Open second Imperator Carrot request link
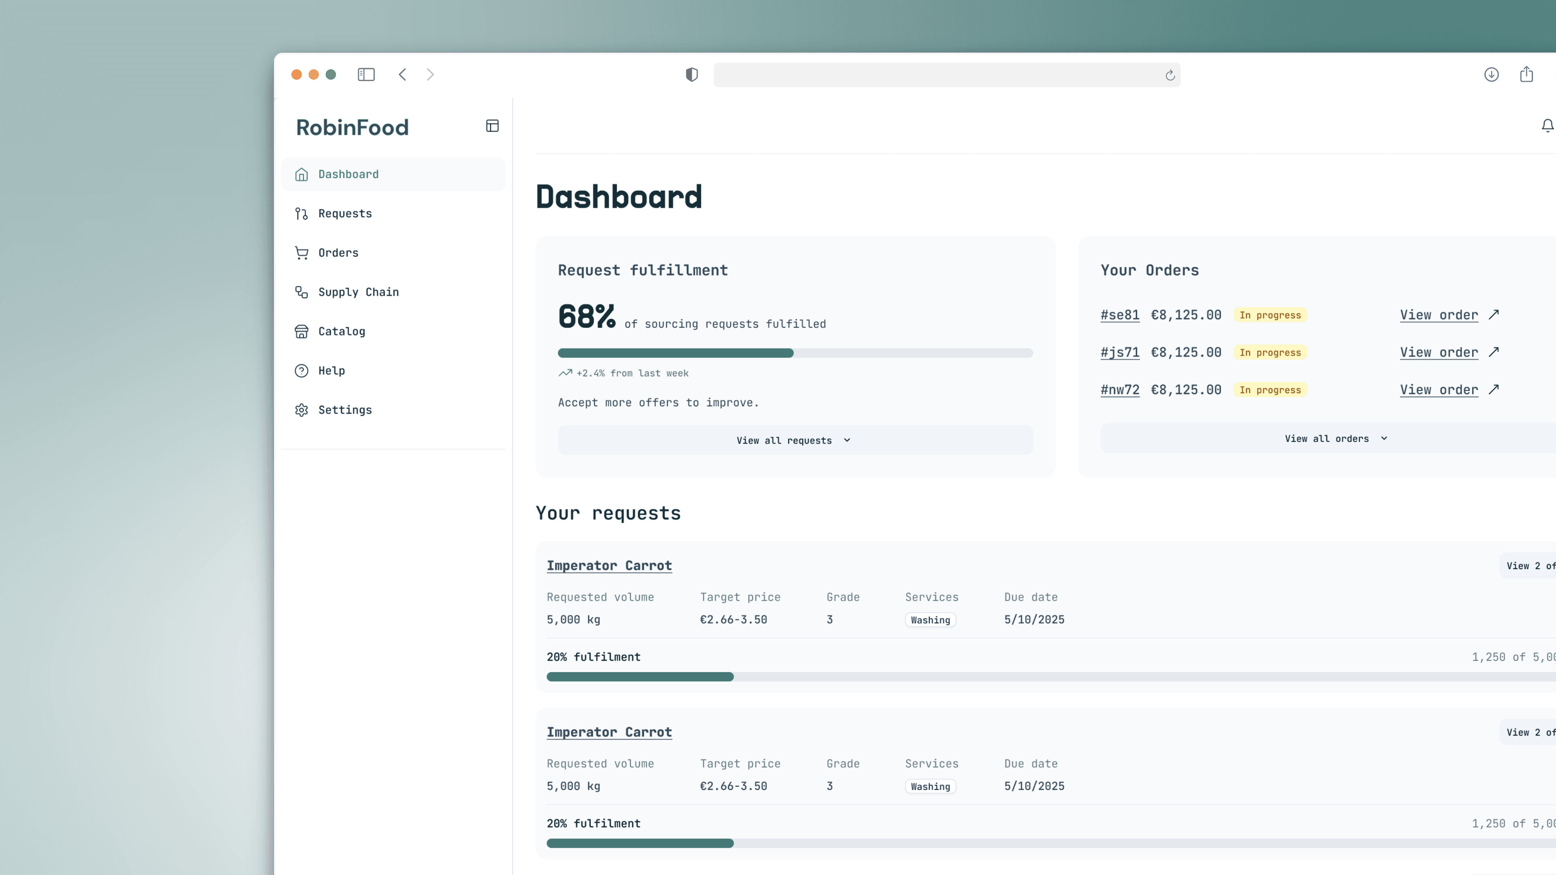 tap(609, 732)
